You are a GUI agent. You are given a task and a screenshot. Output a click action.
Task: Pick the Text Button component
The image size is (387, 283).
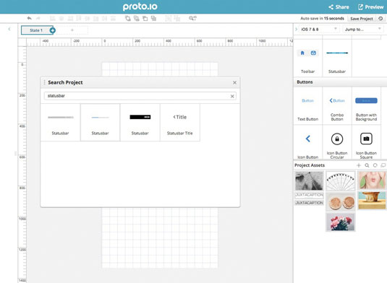tap(307, 106)
